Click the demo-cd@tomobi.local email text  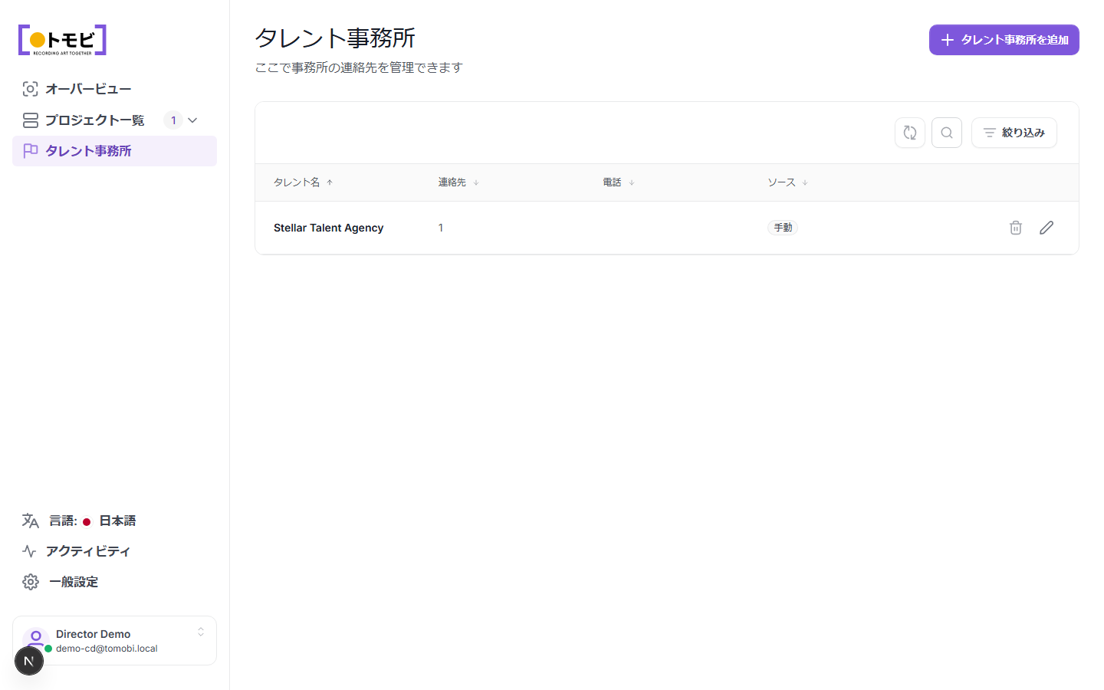point(107,649)
